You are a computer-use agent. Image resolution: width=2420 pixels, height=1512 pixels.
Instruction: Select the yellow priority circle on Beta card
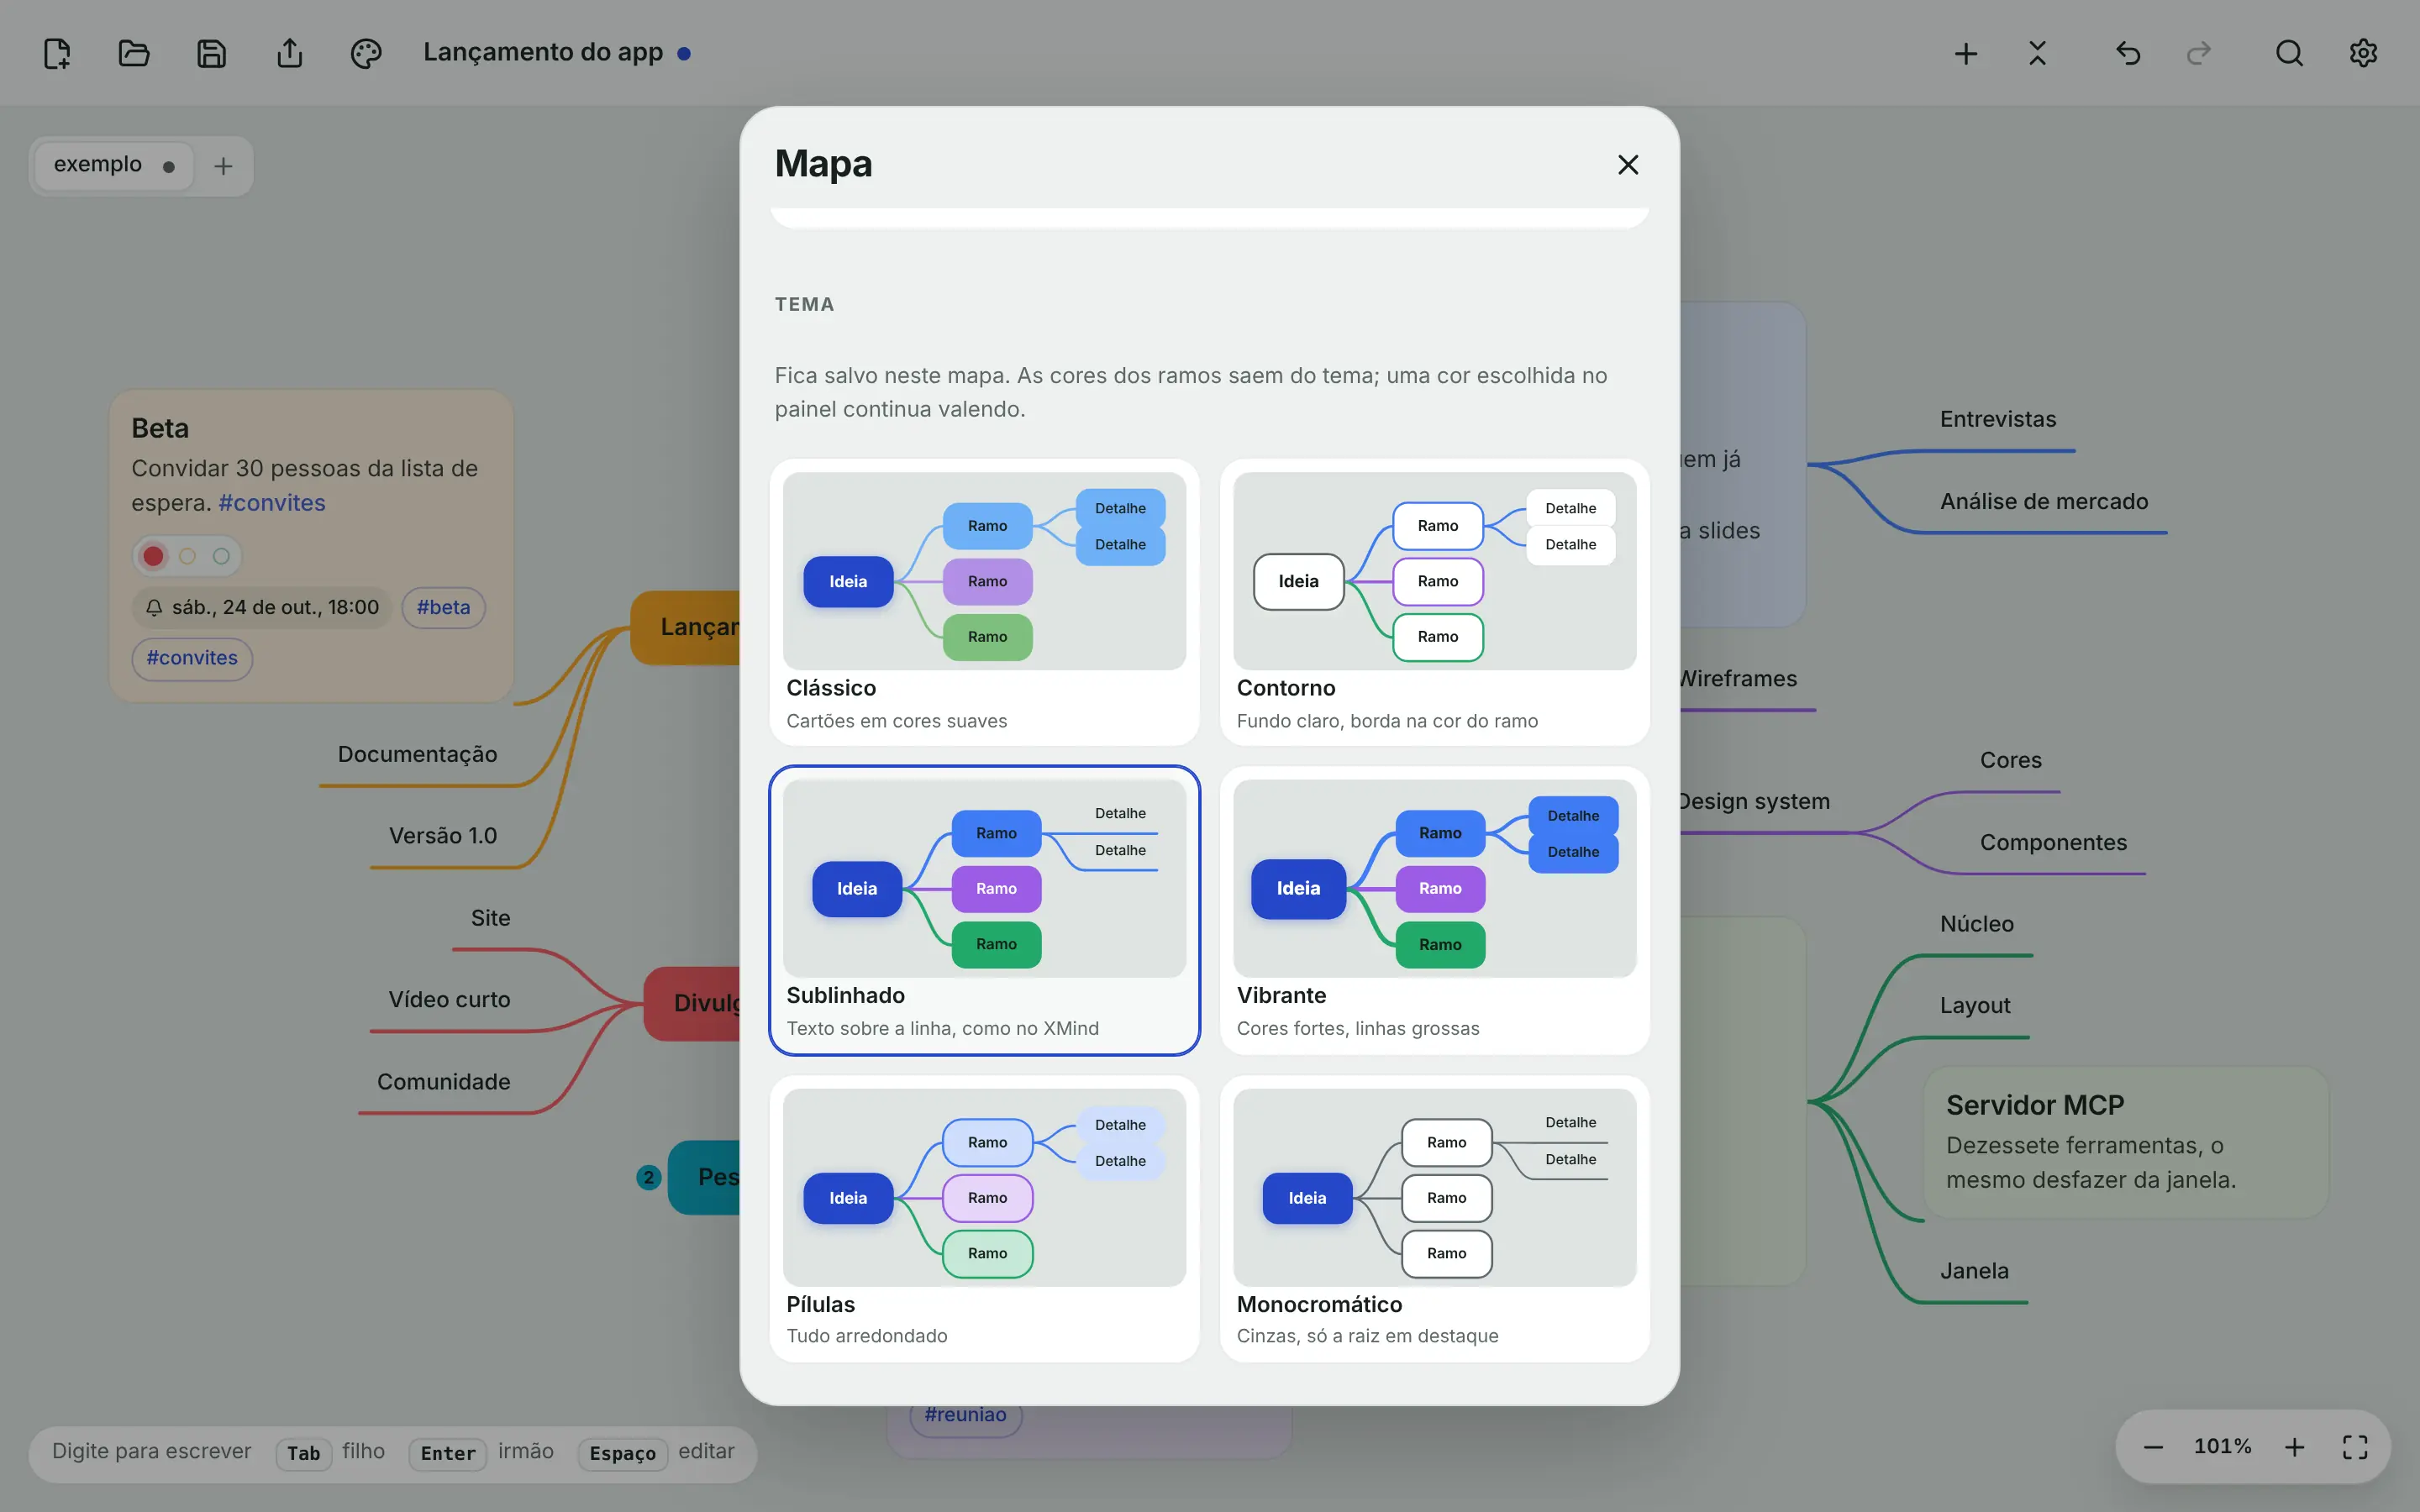[187, 556]
